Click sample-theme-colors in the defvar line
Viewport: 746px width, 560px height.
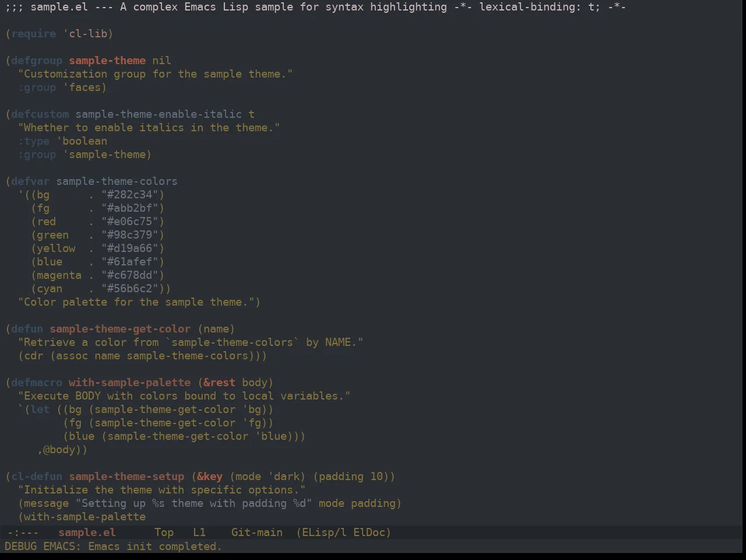(x=117, y=181)
